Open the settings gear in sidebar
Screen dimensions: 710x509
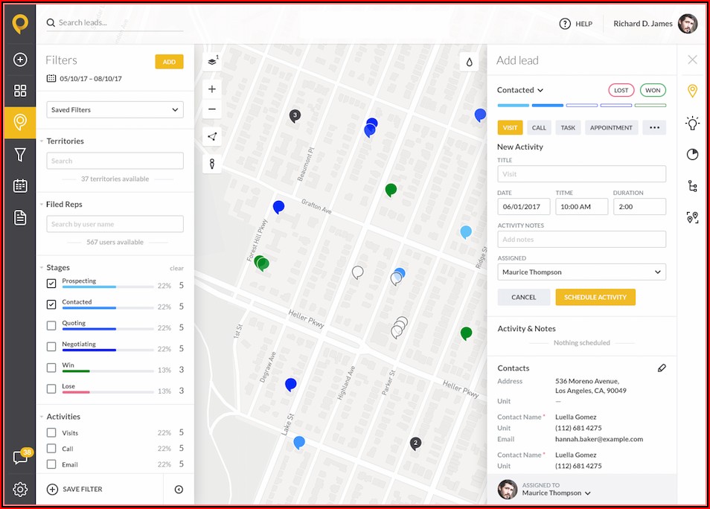[x=20, y=489]
